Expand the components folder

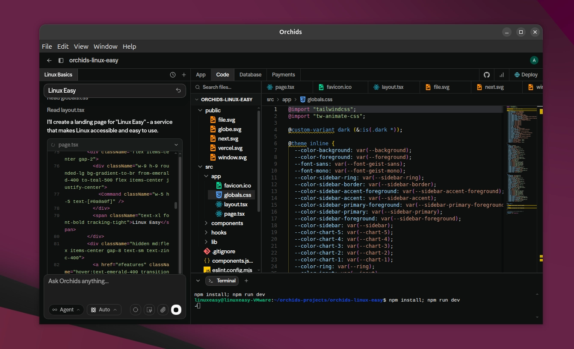click(206, 223)
